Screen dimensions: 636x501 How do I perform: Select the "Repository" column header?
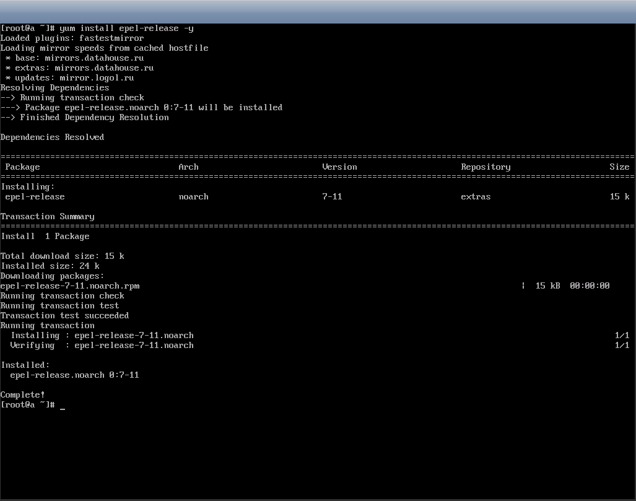coord(486,167)
